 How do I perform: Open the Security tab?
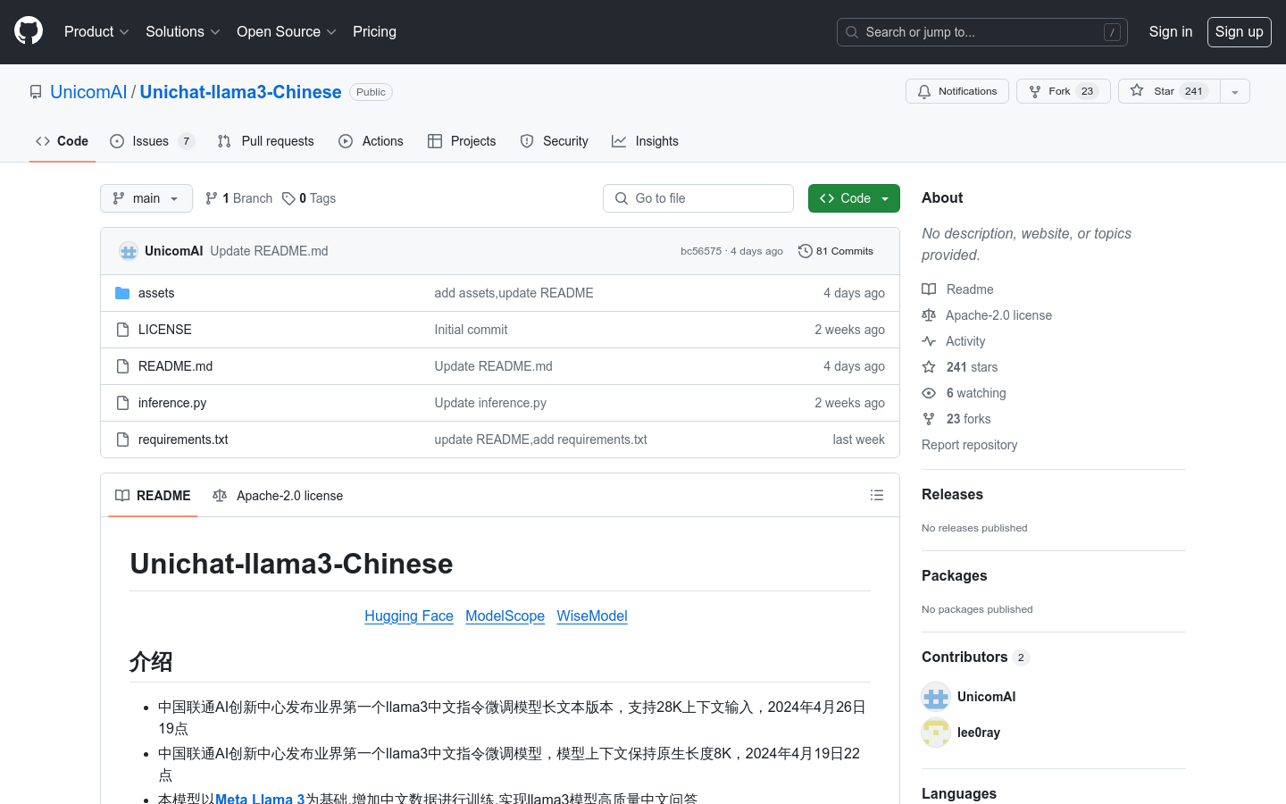(554, 141)
